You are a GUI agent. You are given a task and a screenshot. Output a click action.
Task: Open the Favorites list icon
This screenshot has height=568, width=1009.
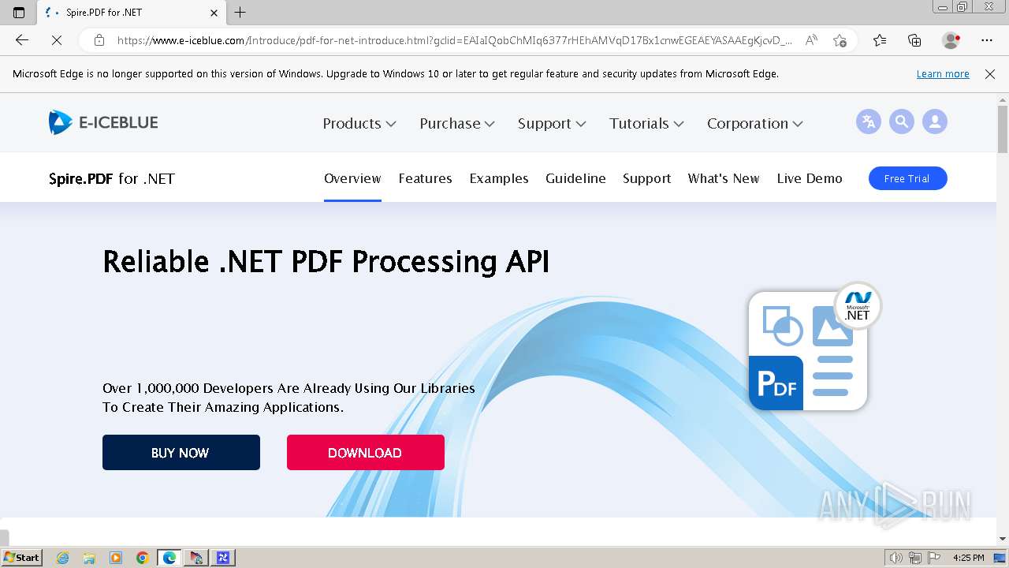880,40
